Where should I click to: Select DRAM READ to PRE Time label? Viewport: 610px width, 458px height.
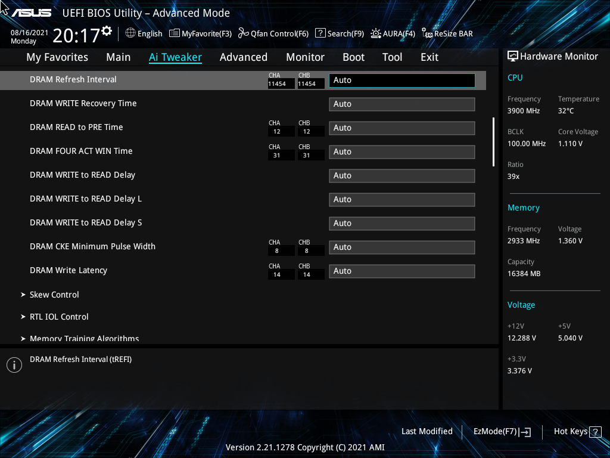click(x=76, y=128)
